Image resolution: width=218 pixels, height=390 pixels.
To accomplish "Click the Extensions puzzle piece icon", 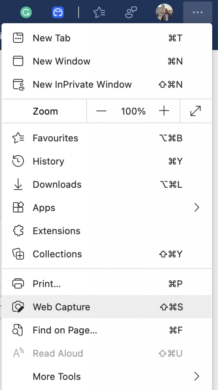I will 18,231.
